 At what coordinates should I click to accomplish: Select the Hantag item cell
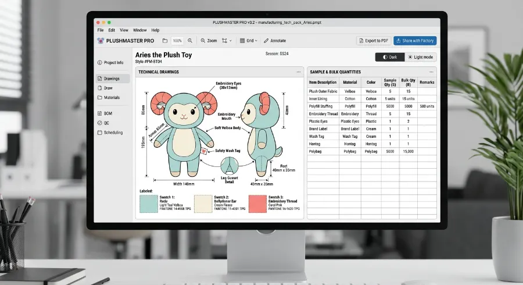pos(323,144)
